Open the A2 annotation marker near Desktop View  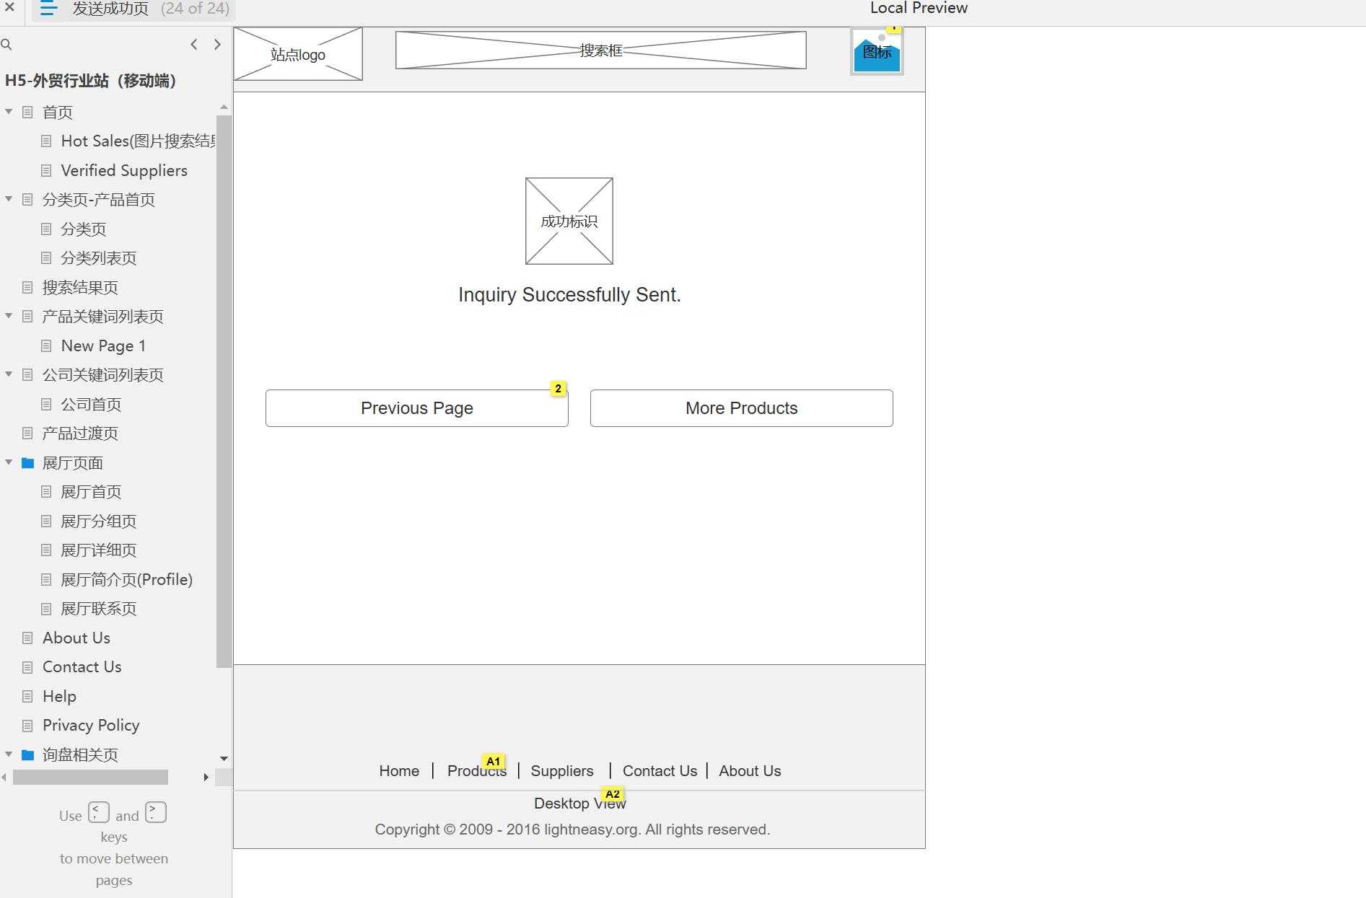612,794
